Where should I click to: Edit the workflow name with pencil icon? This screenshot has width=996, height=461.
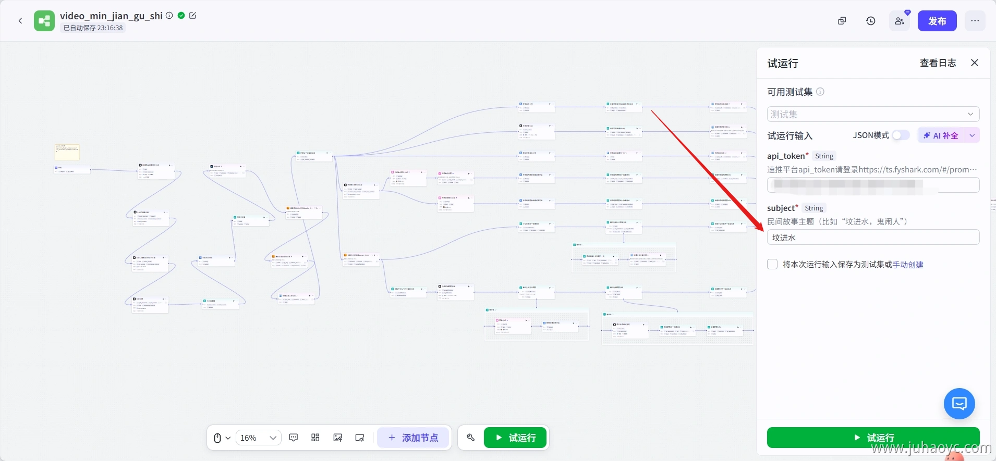(x=192, y=16)
